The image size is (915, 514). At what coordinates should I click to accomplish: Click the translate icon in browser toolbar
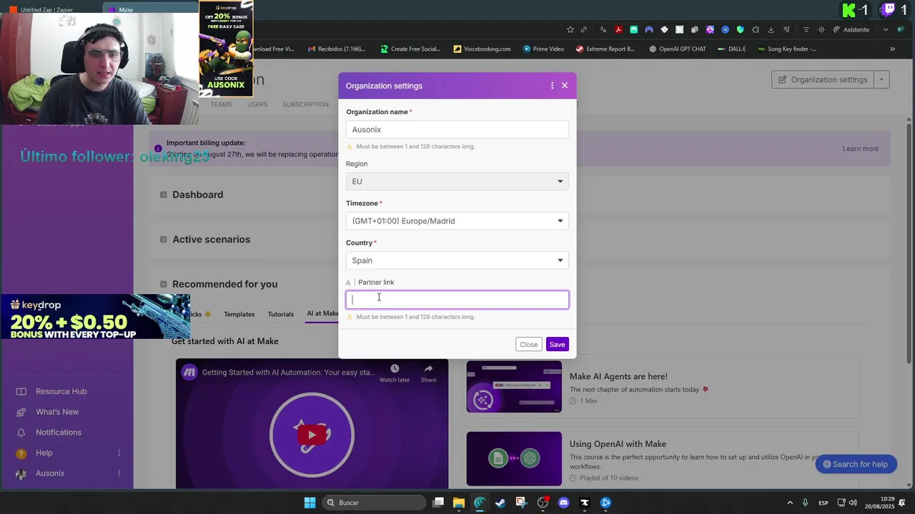603,29
